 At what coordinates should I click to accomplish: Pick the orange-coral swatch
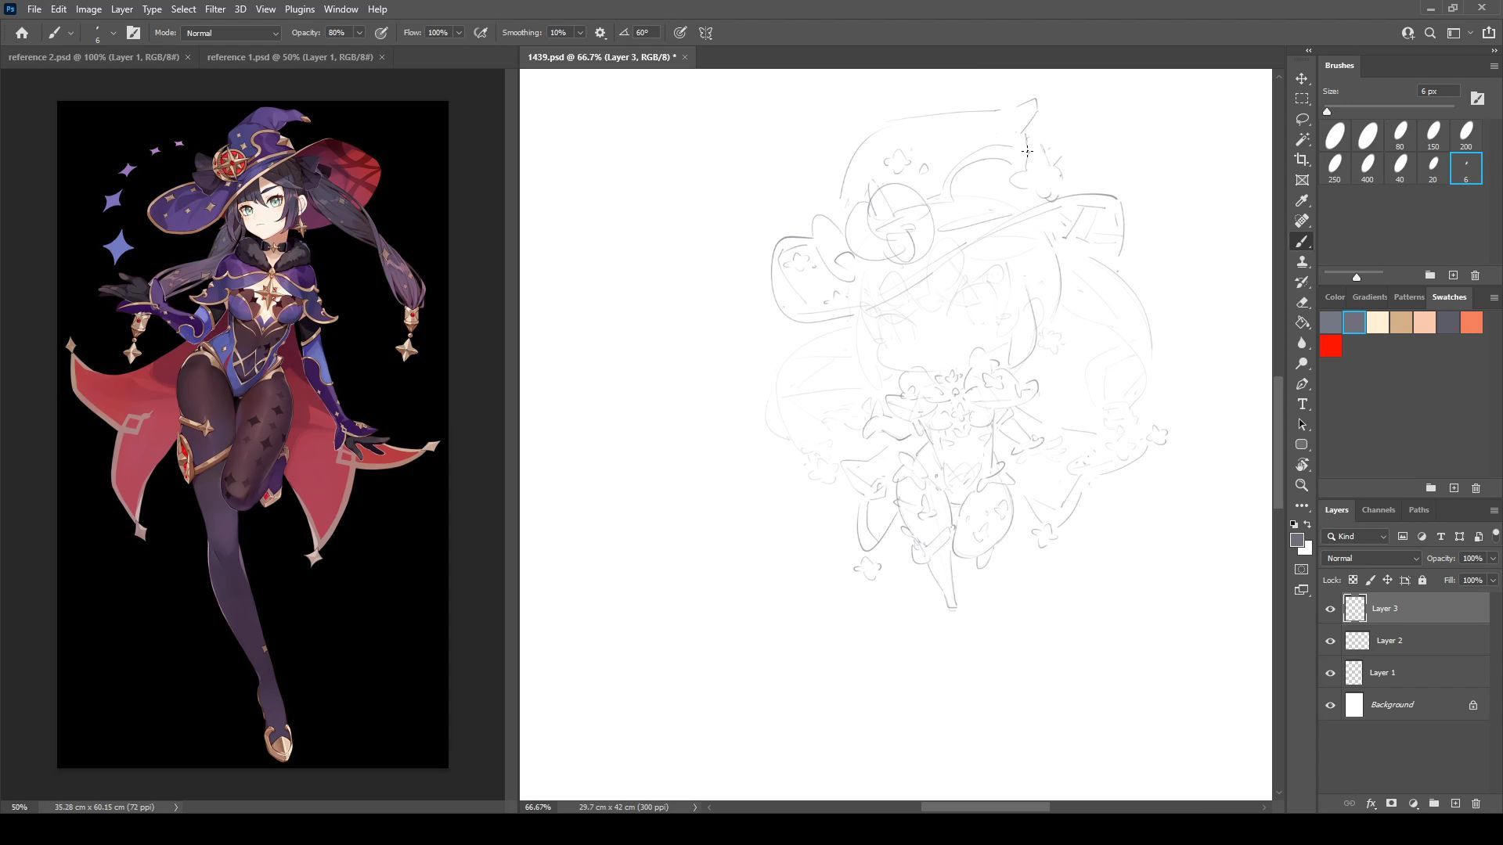pyautogui.click(x=1472, y=322)
